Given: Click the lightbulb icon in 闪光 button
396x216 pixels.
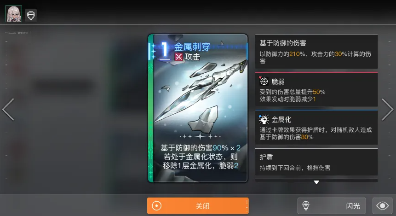Looking at the screenshot, I should (306, 205).
